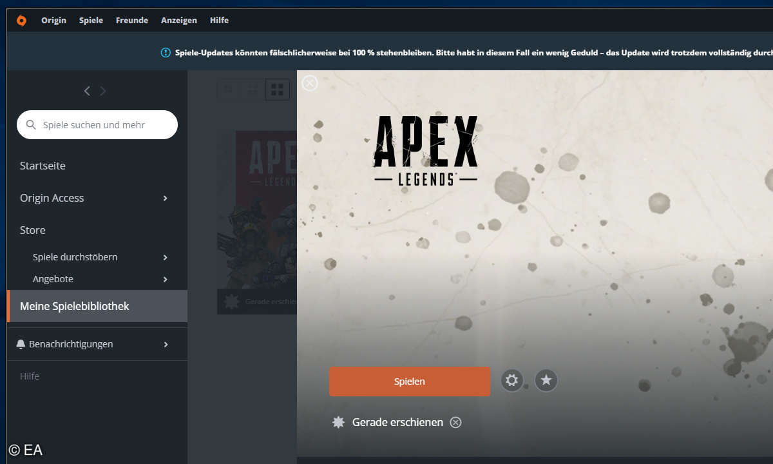This screenshot has width=773, height=464.
Task: Select Angebote in sidebar
Action: pos(53,279)
